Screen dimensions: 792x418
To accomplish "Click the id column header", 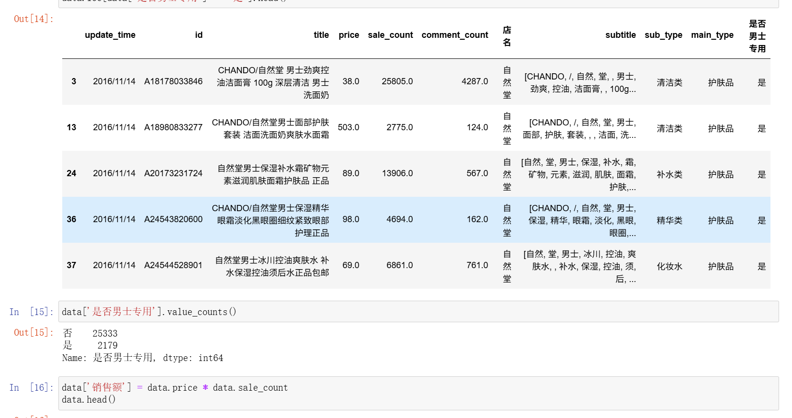I will pos(199,35).
